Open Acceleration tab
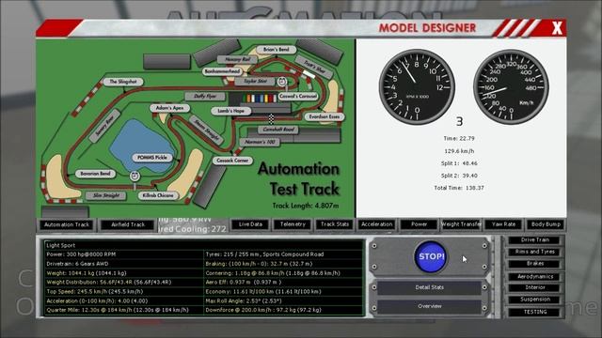602x338 pixels. pyautogui.click(x=376, y=224)
